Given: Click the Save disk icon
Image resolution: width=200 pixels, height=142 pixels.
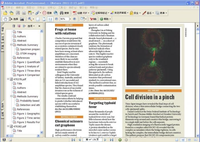Looking at the screenshot, I should pyautogui.click(x=18, y=13).
